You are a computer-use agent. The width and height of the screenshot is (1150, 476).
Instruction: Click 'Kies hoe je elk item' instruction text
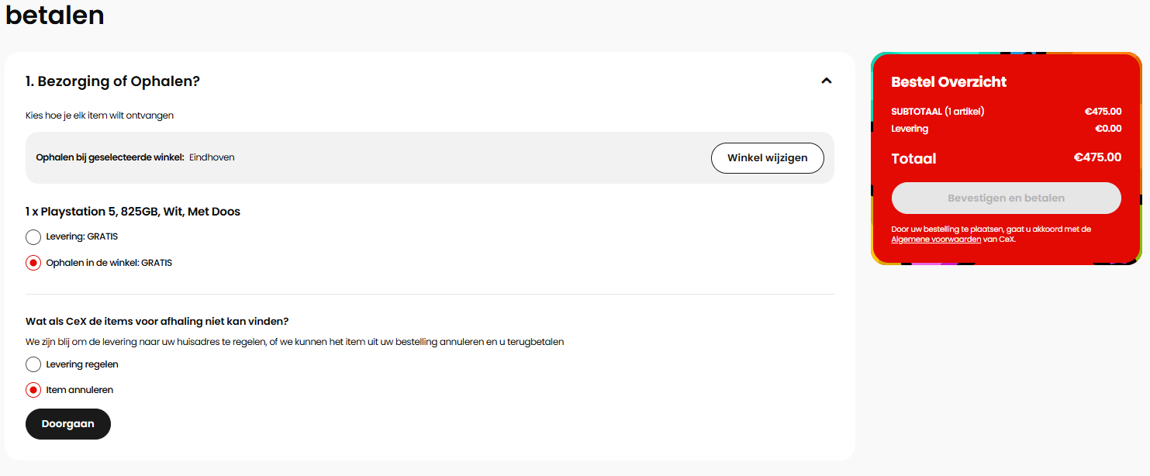tap(99, 116)
